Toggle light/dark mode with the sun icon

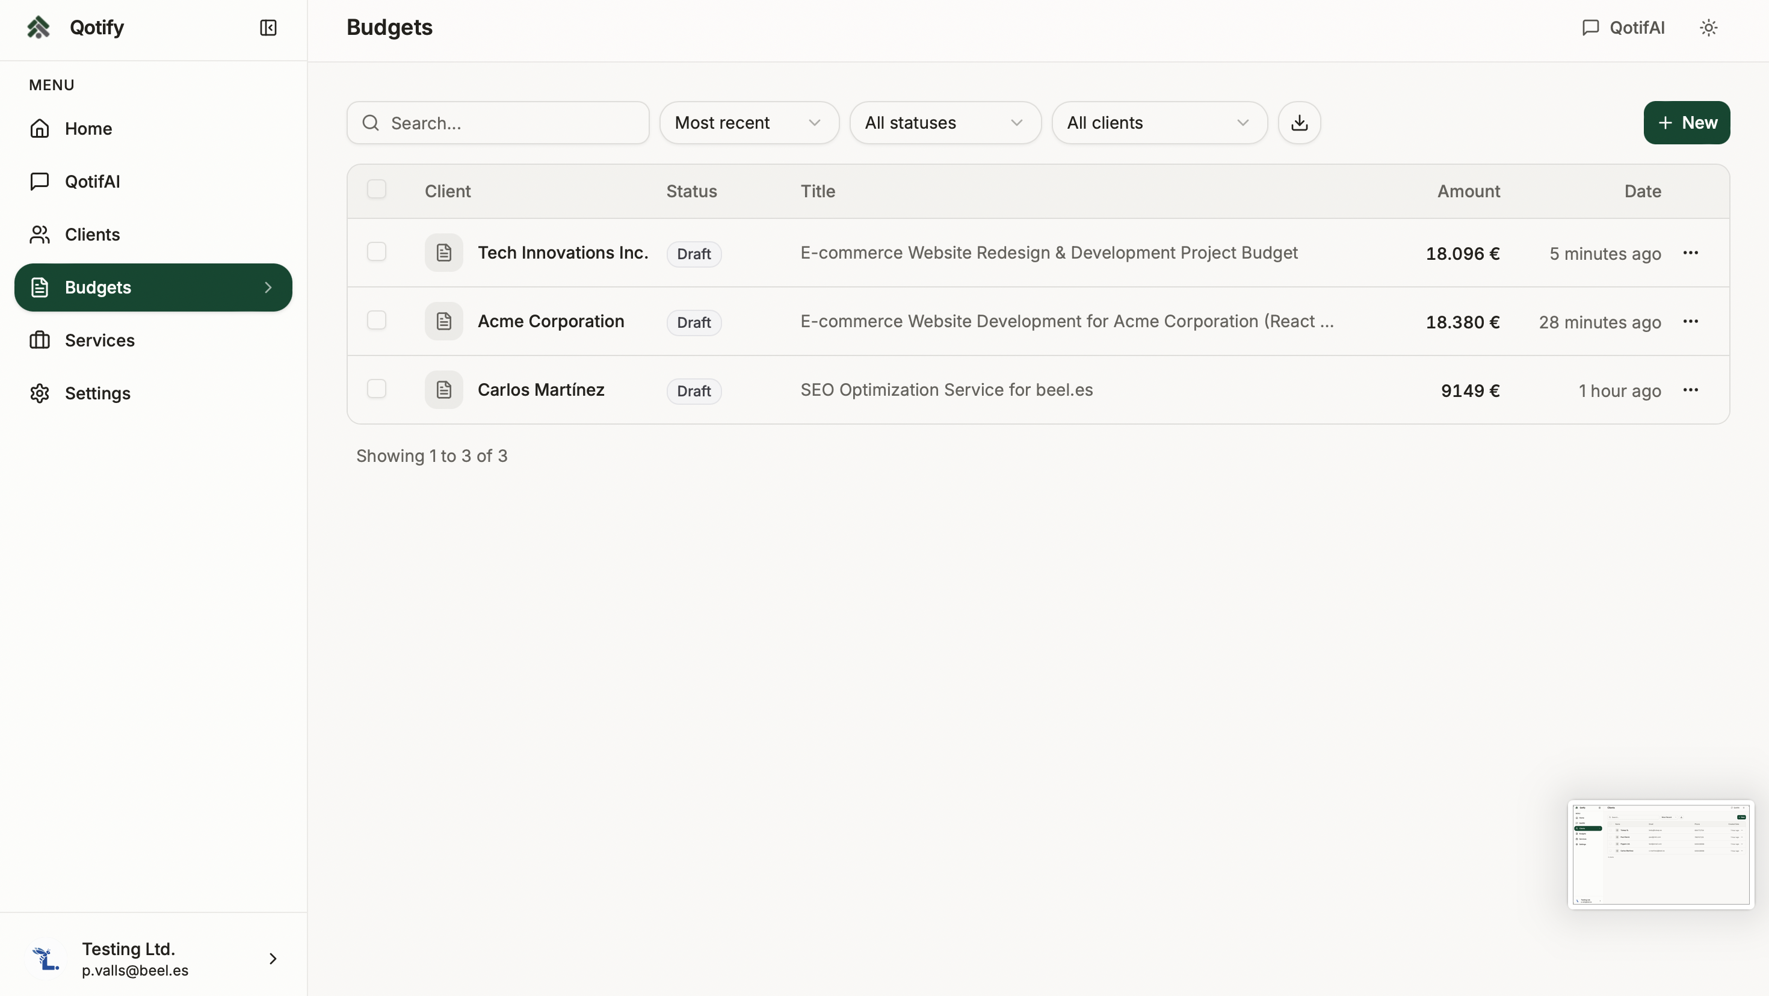(1709, 28)
